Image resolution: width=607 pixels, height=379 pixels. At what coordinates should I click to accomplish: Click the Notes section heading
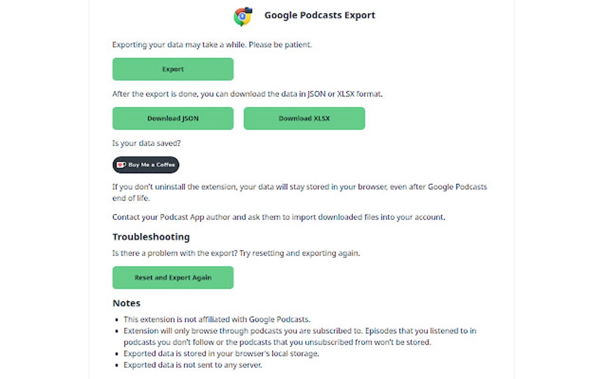pyautogui.click(x=126, y=303)
